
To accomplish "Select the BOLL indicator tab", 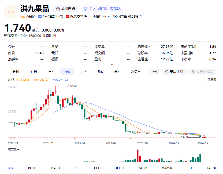I will [32, 168].
